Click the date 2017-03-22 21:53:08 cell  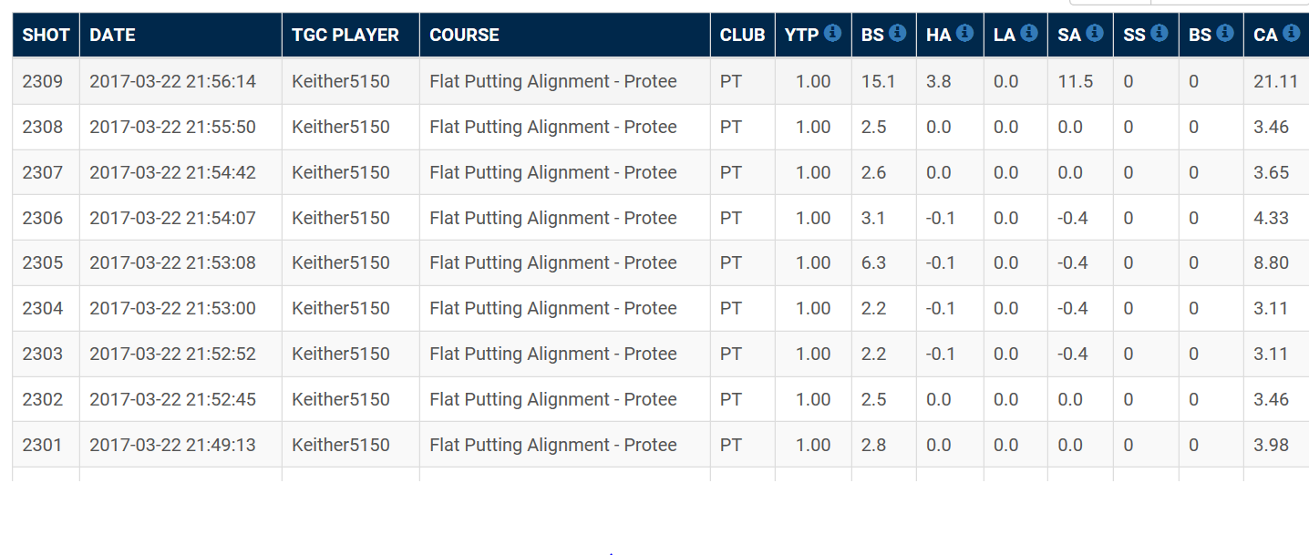(172, 262)
